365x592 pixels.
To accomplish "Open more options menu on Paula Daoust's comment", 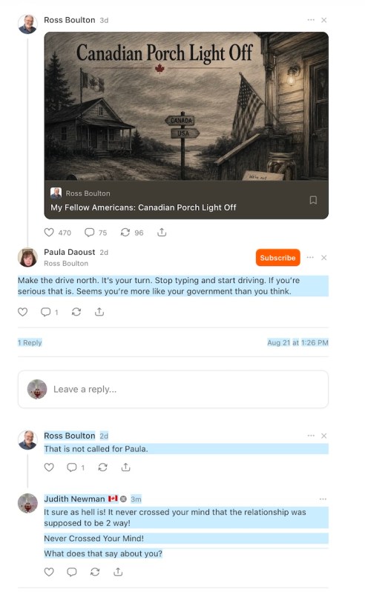I will pyautogui.click(x=310, y=258).
